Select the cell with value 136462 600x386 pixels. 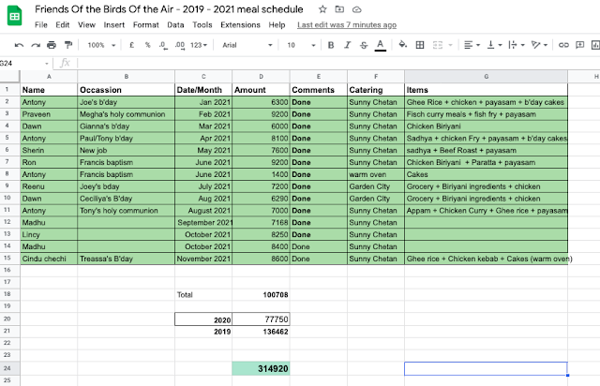click(x=261, y=332)
